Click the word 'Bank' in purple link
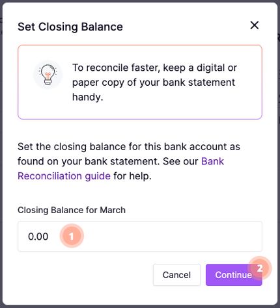280x308 pixels. coord(212,161)
